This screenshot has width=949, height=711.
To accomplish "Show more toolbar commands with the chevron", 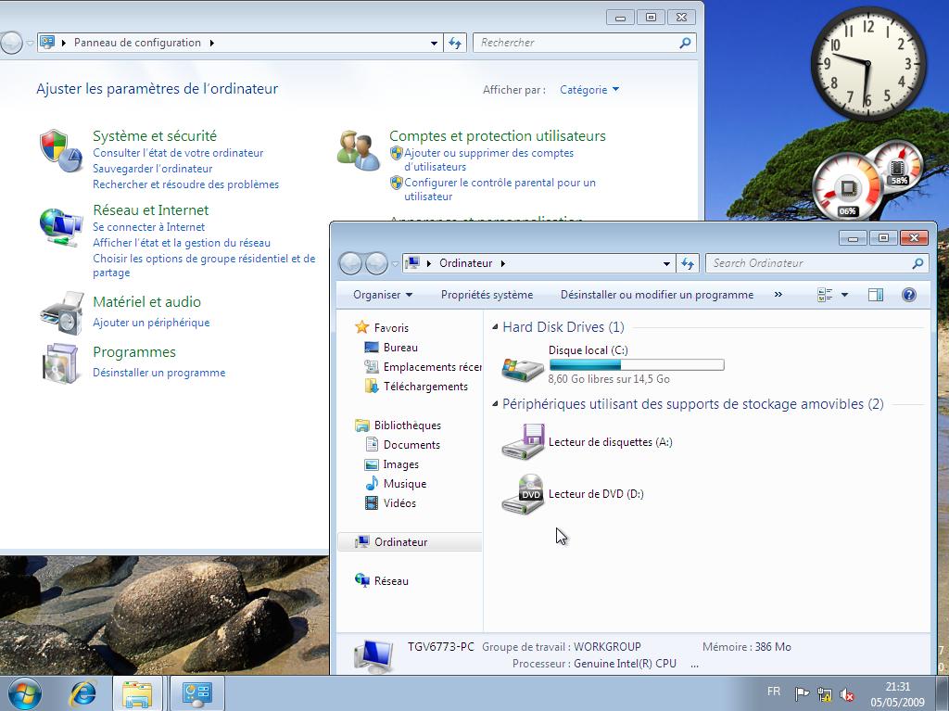I will coord(778,295).
